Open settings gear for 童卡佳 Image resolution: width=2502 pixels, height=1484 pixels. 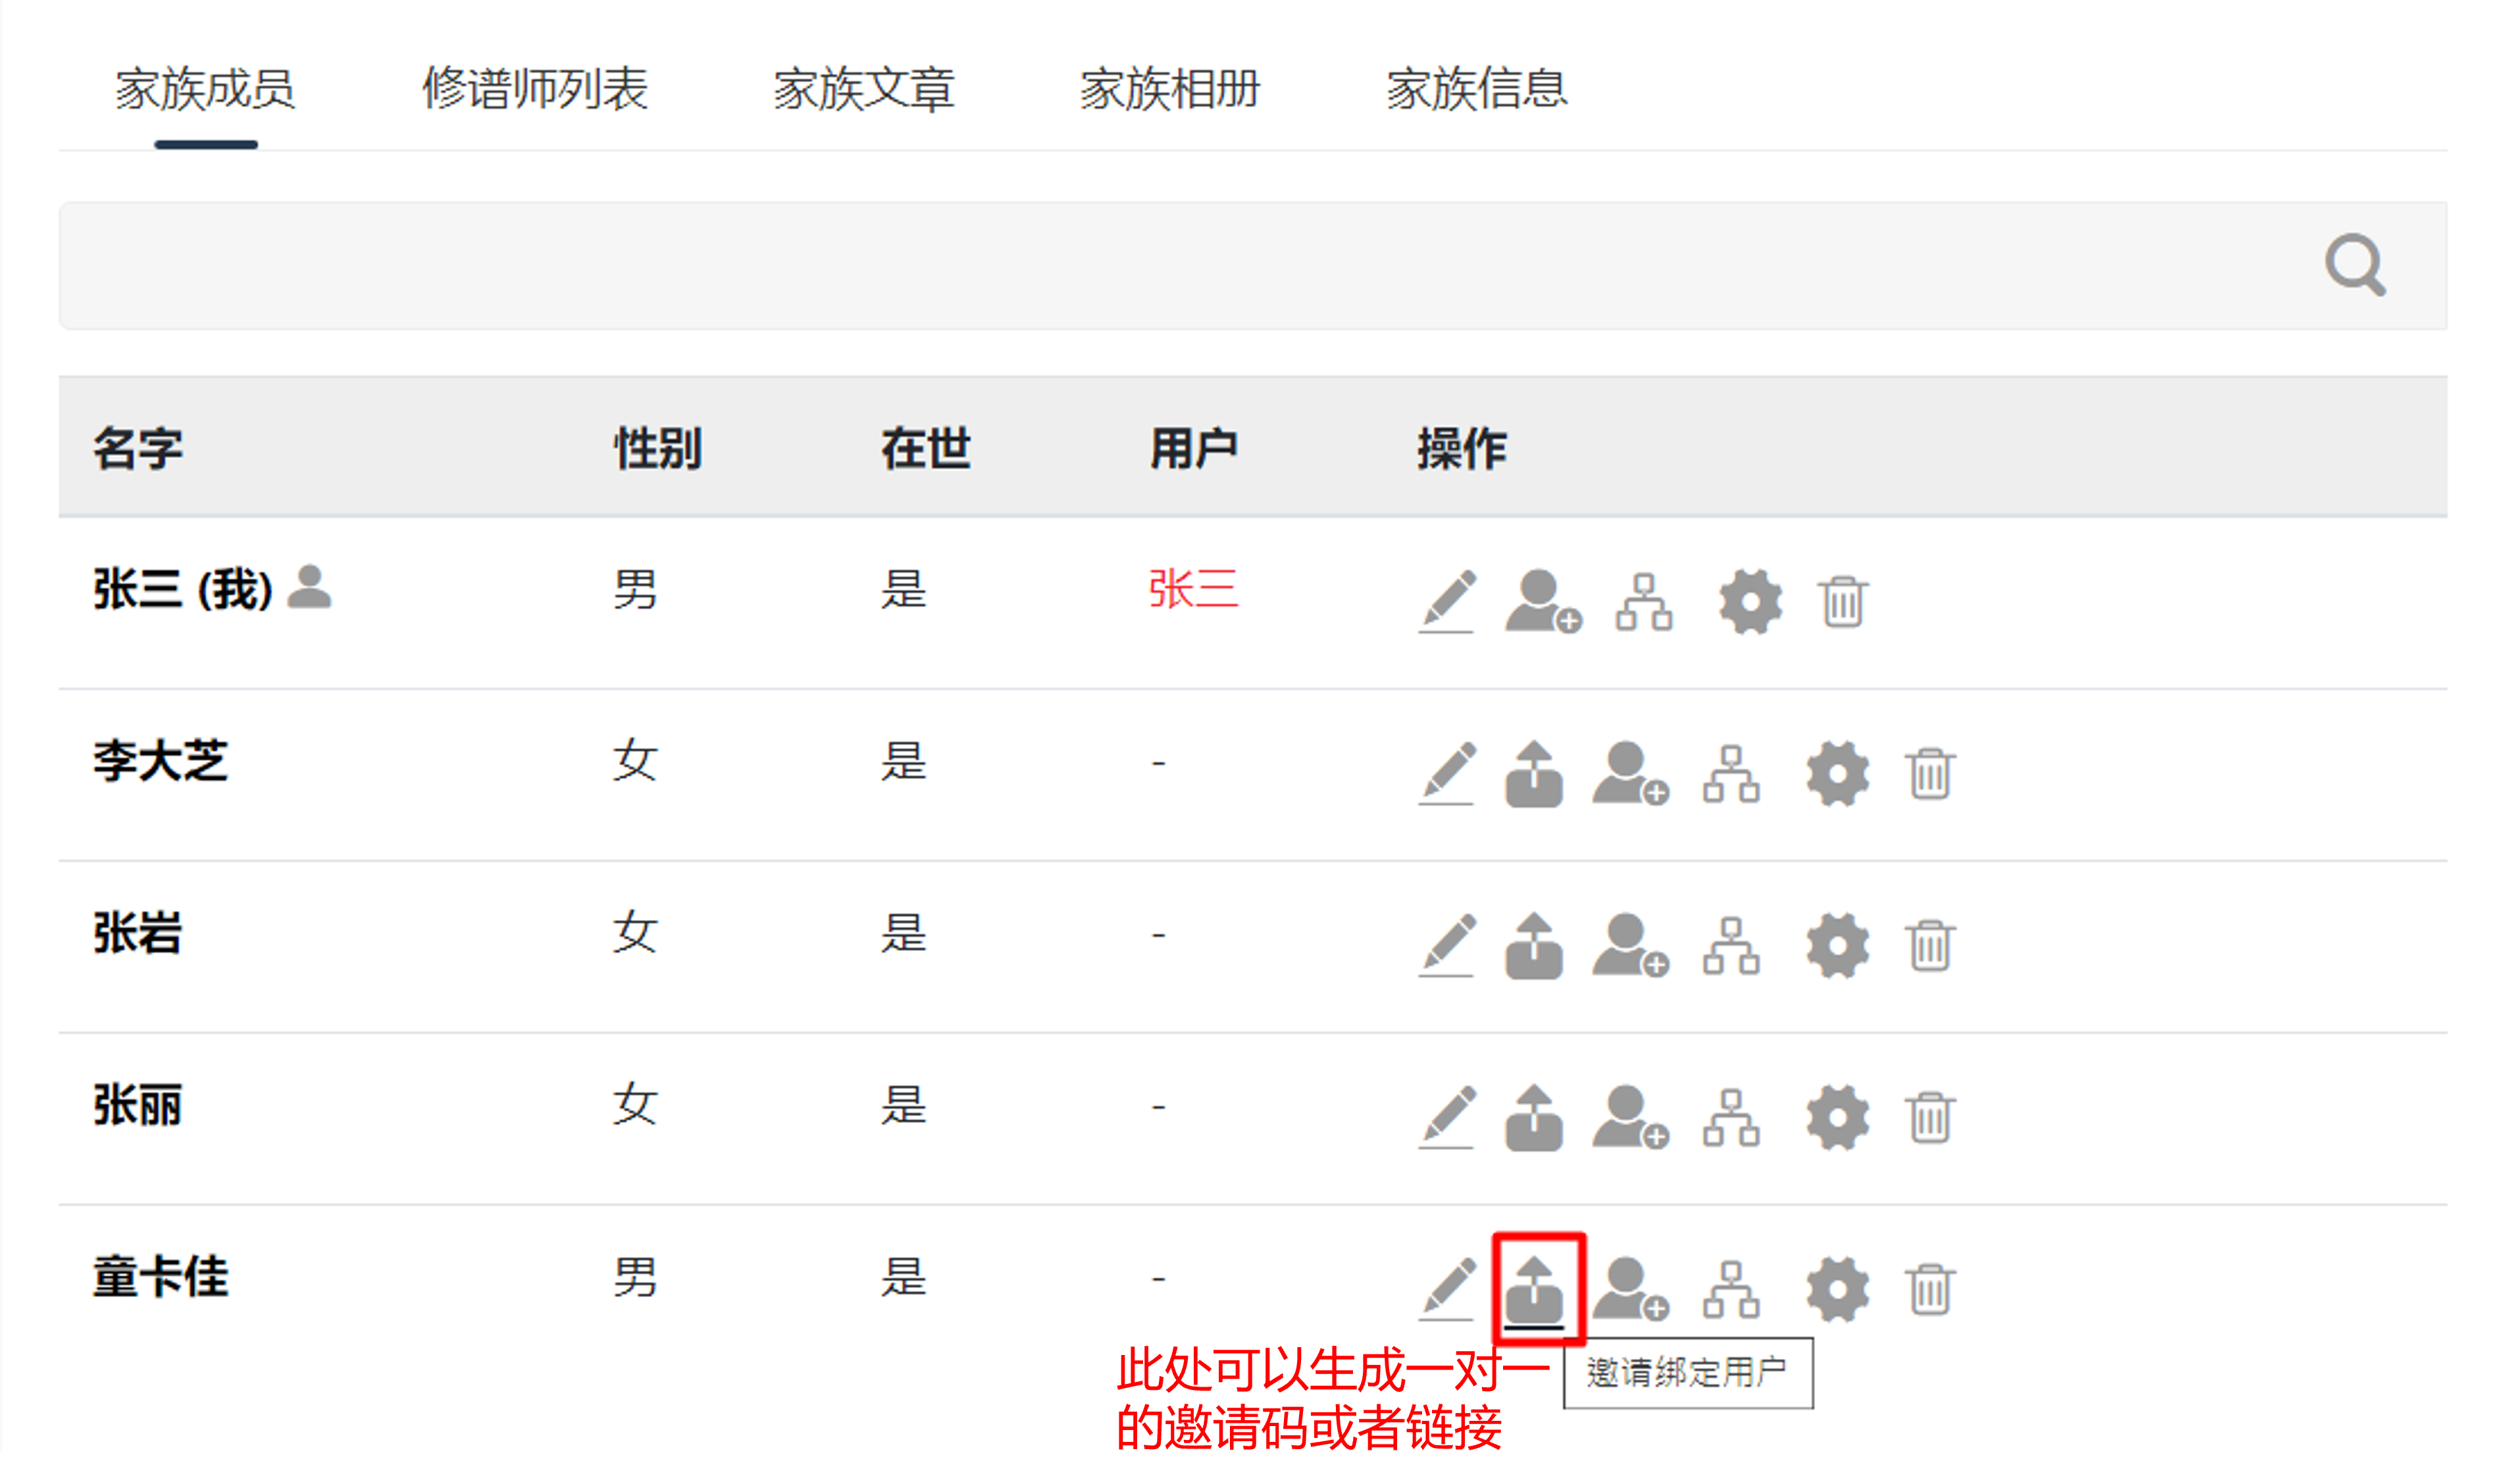(x=1838, y=1289)
